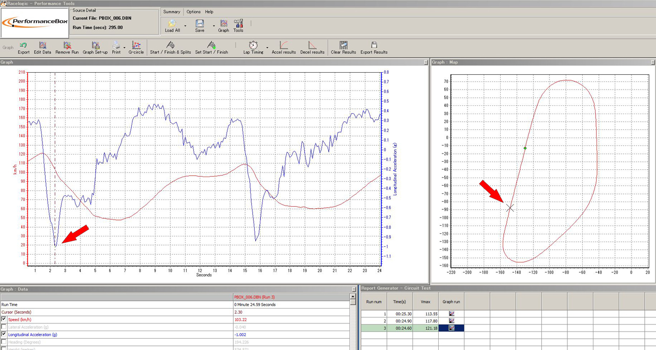Open Graph Set-up settings

tap(95, 46)
